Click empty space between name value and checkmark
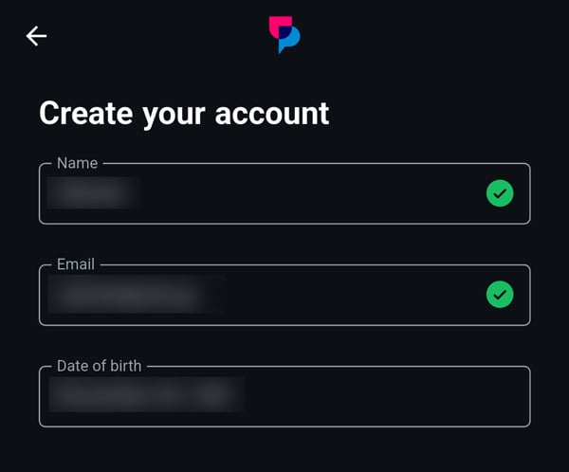 (x=313, y=194)
